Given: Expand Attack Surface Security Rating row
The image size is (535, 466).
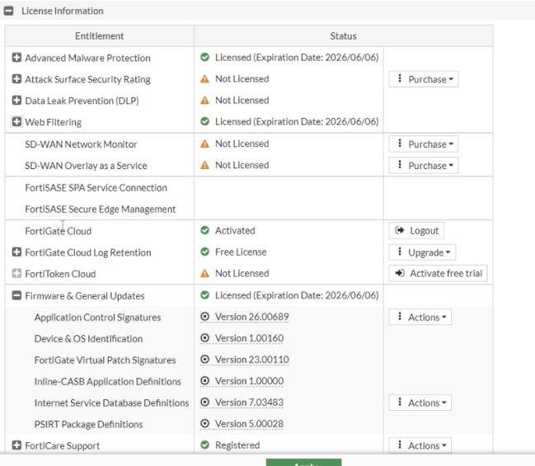Looking at the screenshot, I should tap(16, 79).
